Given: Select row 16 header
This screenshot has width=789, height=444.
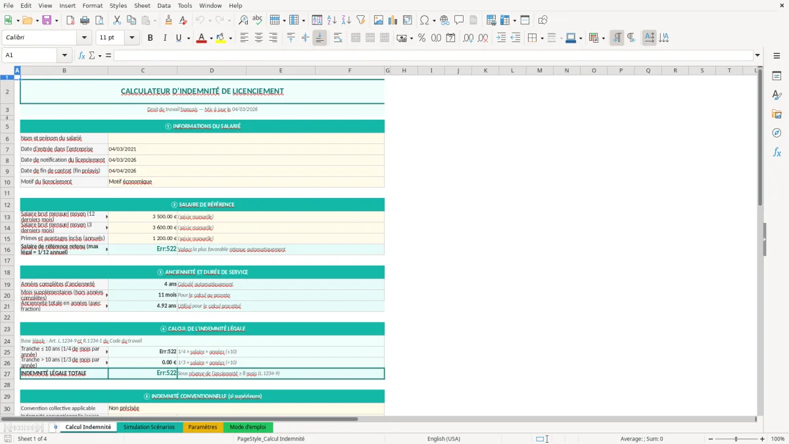Looking at the screenshot, I should (7, 249).
